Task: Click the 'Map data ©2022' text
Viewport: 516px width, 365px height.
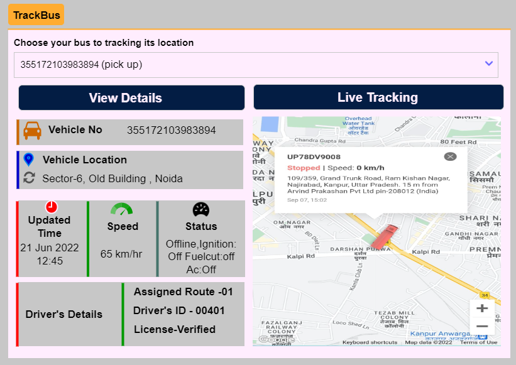Action: (x=429, y=342)
